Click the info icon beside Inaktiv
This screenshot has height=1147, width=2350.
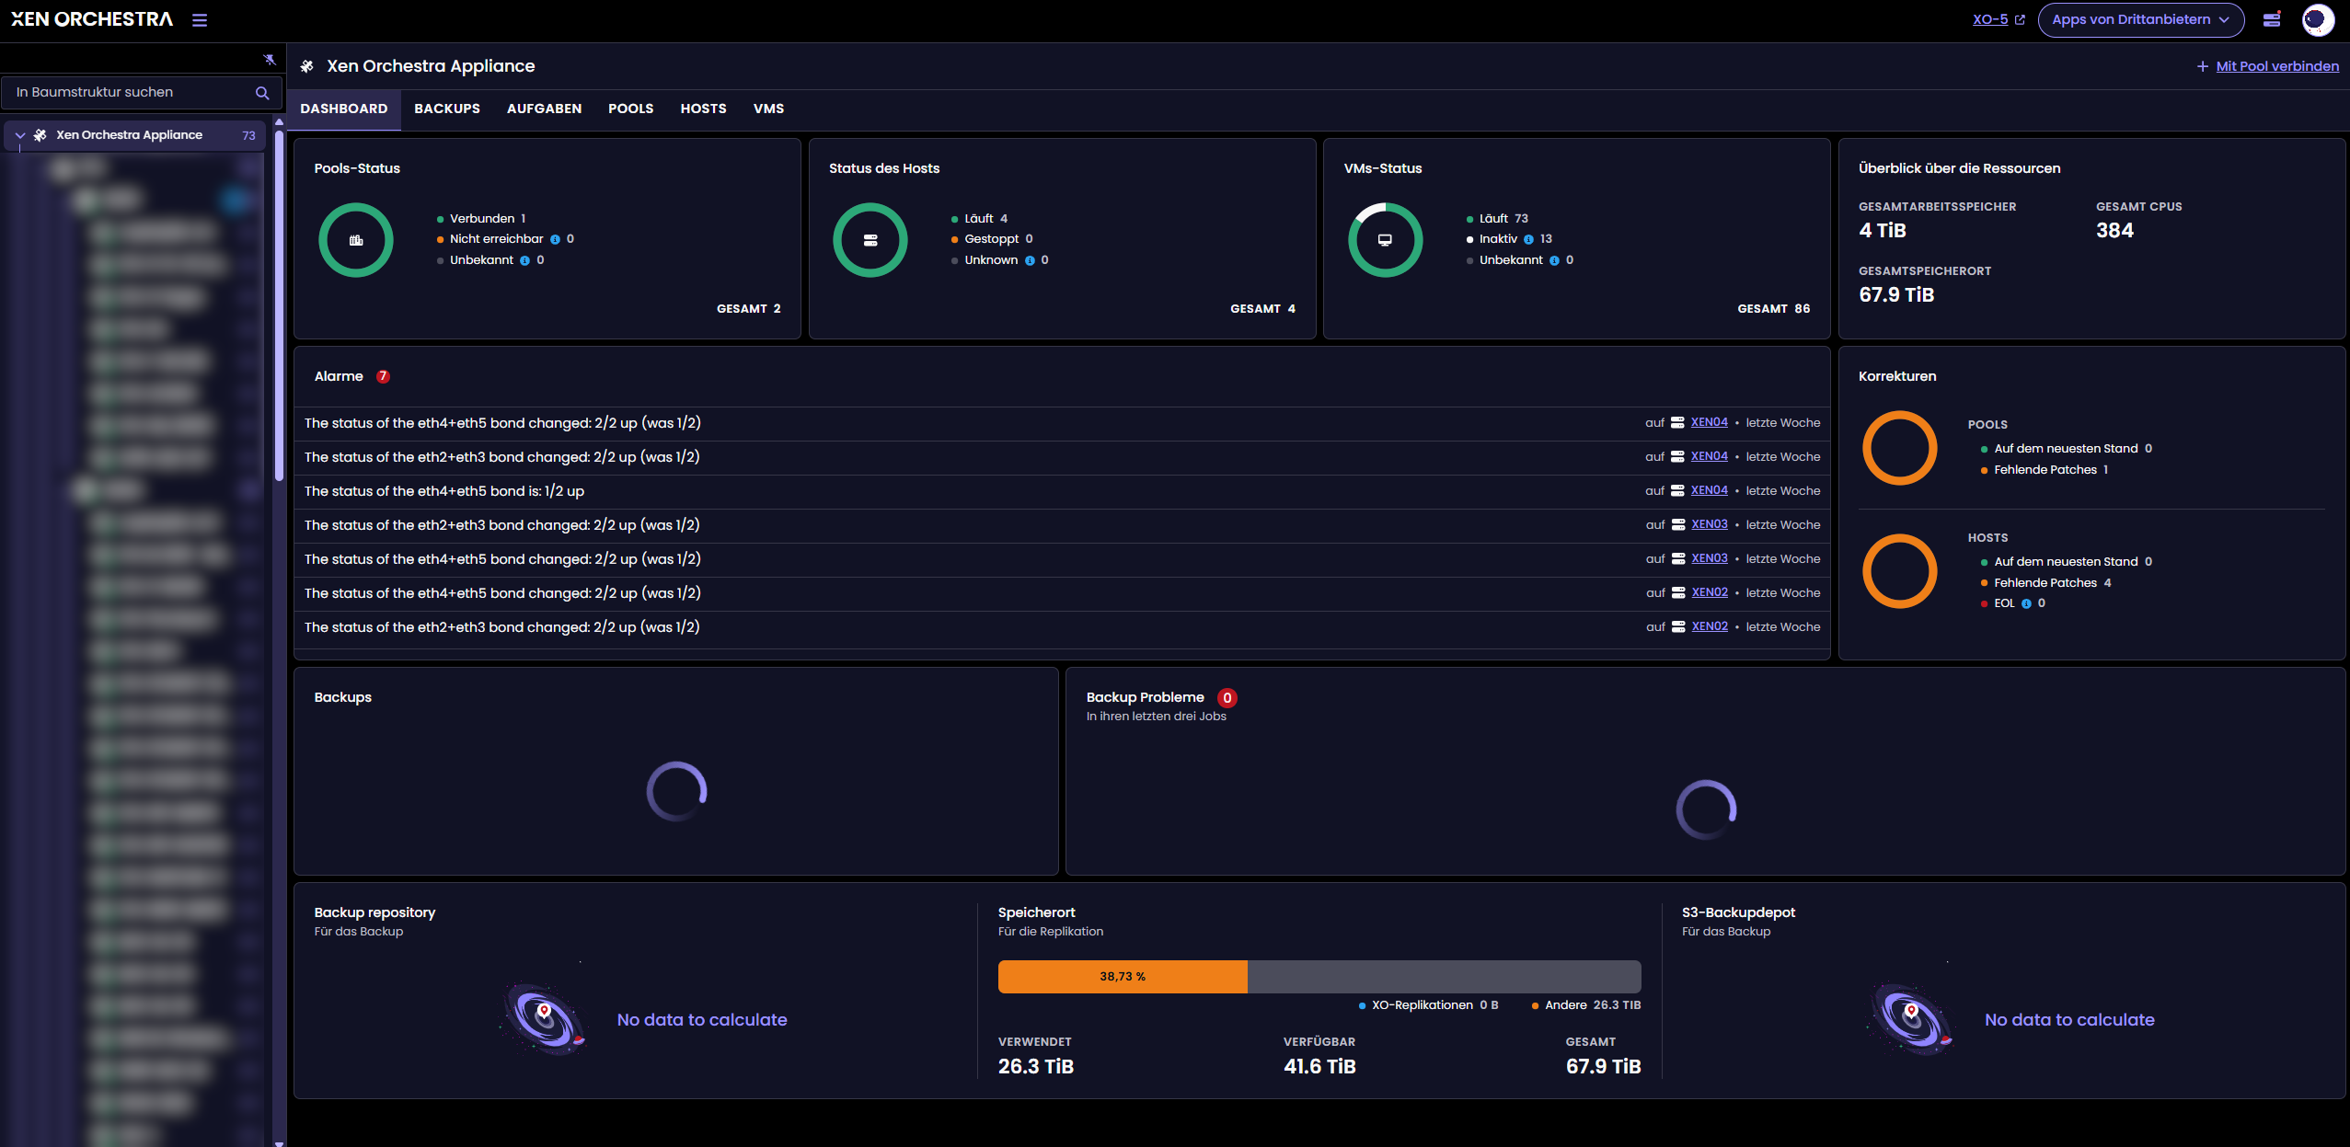coord(1528,239)
